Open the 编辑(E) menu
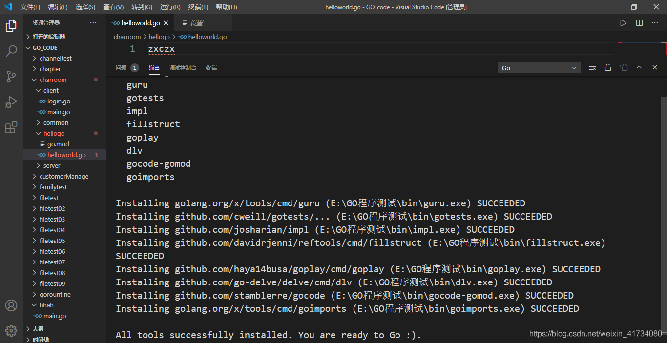The height and width of the screenshot is (343, 667). (x=58, y=7)
